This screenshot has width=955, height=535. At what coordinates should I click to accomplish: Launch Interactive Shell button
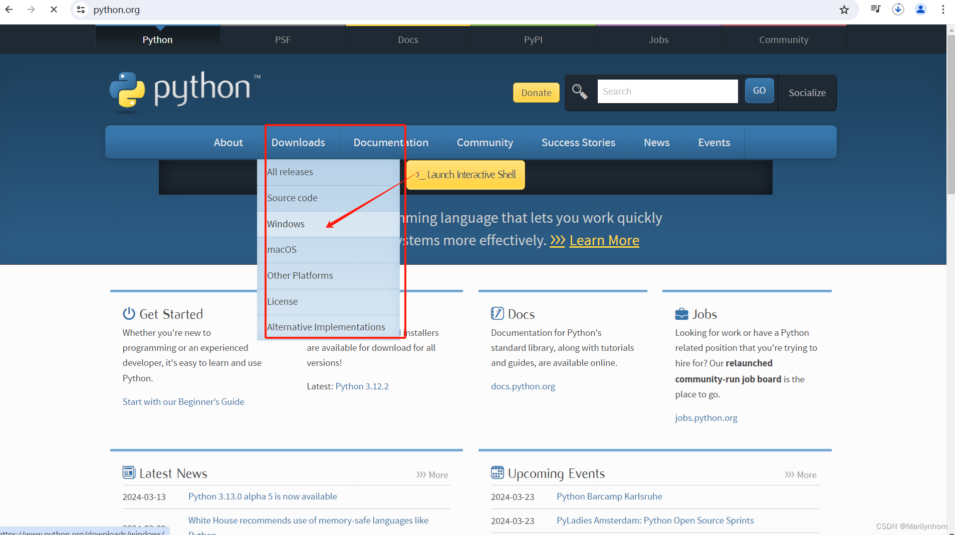(x=465, y=175)
